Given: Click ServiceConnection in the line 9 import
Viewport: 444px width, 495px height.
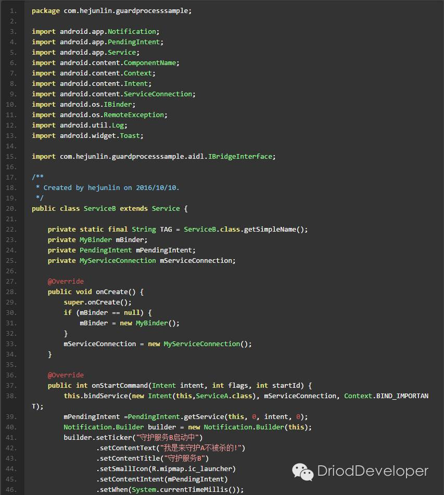Looking at the screenshot, I should (158, 94).
